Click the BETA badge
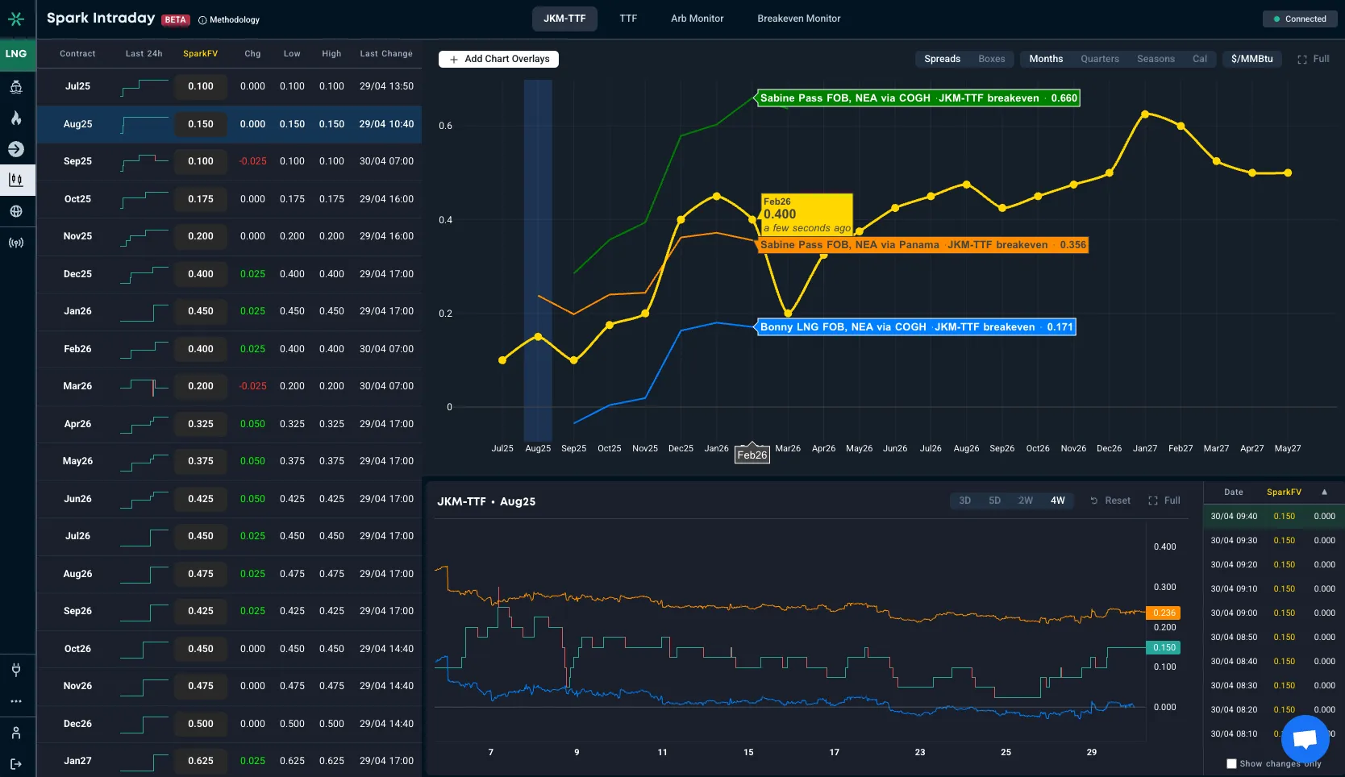This screenshot has height=777, width=1345. pyautogui.click(x=176, y=20)
